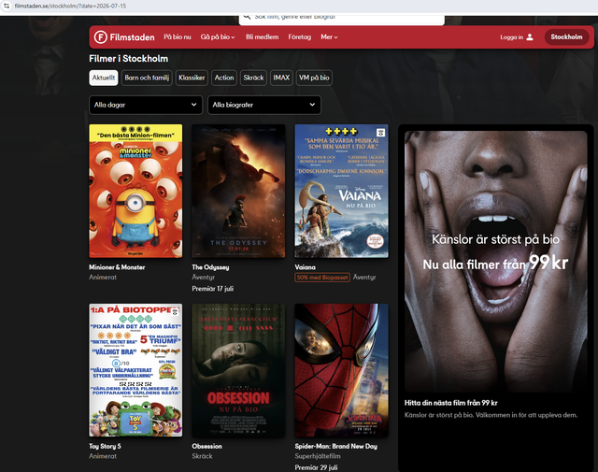
Task: Click the user profile icon beside Logga in
Action: 530,37
